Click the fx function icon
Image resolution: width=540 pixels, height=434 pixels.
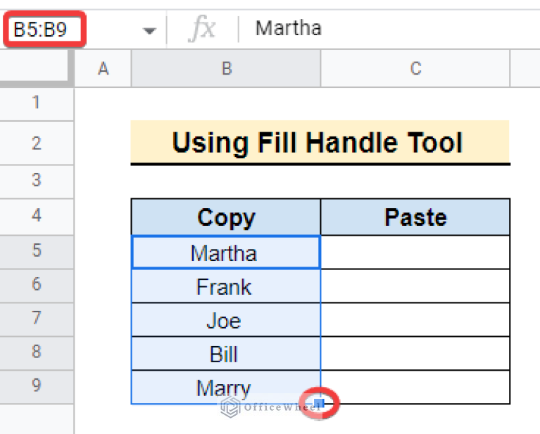(x=202, y=29)
